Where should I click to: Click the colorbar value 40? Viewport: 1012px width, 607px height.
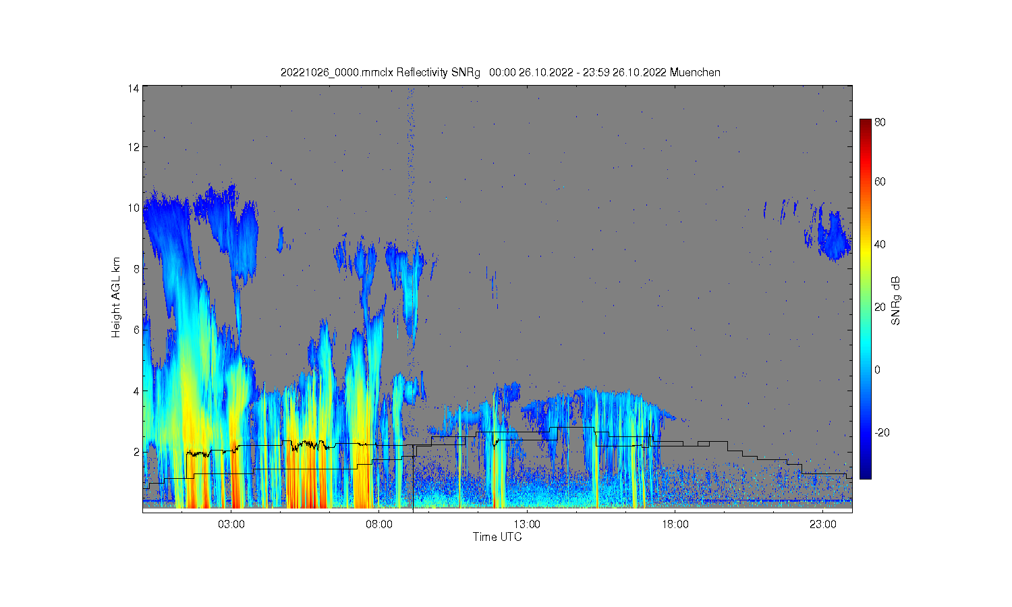880,244
